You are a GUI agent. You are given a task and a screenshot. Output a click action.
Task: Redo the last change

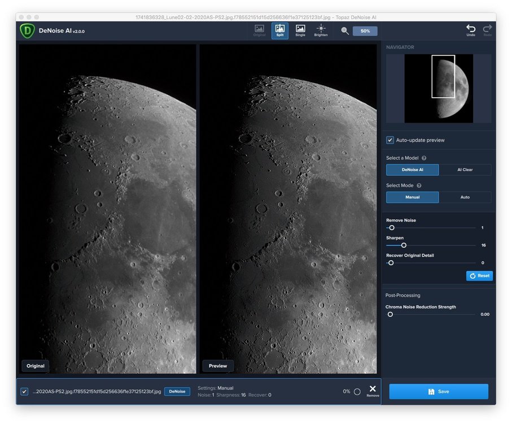pos(487,31)
